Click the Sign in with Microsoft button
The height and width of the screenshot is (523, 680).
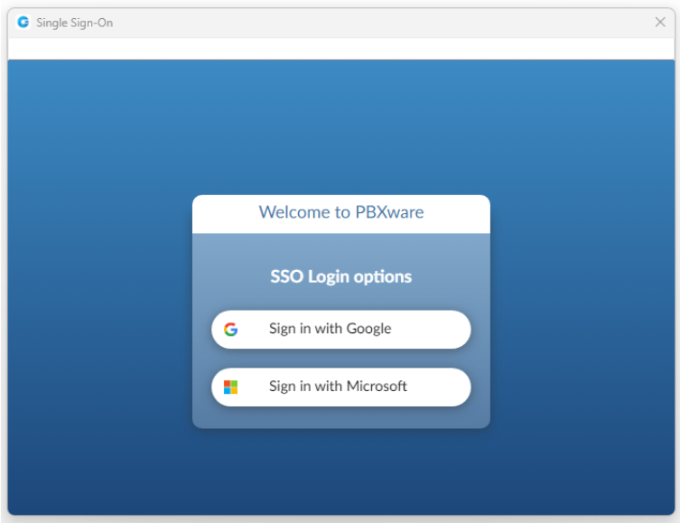(x=340, y=387)
